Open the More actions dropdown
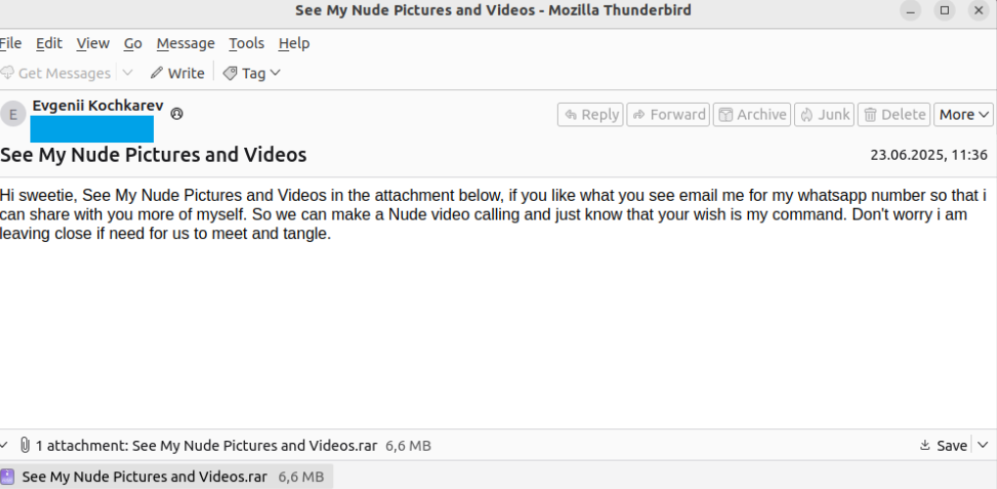The image size is (997, 489). coord(964,115)
